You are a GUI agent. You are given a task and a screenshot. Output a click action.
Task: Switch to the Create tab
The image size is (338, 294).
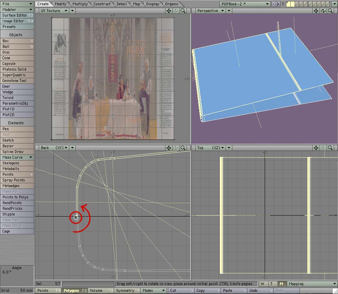click(x=43, y=4)
